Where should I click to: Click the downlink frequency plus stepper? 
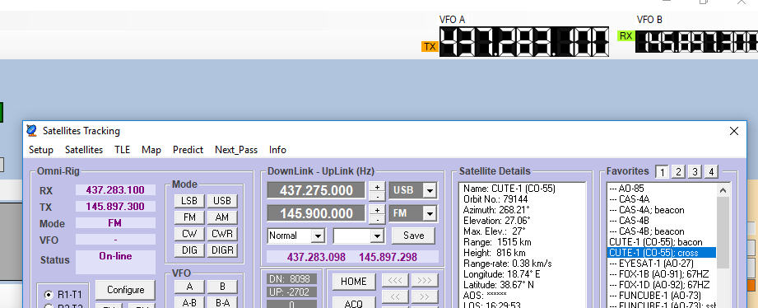(x=377, y=186)
